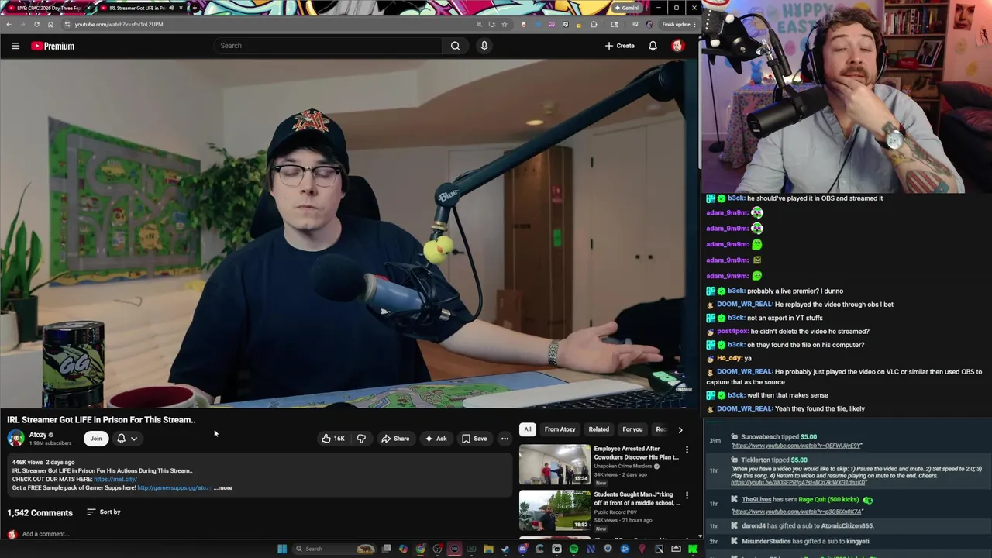Open the Atozy channel name link

38,435
